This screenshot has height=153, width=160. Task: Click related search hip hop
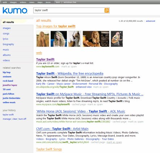7,72
